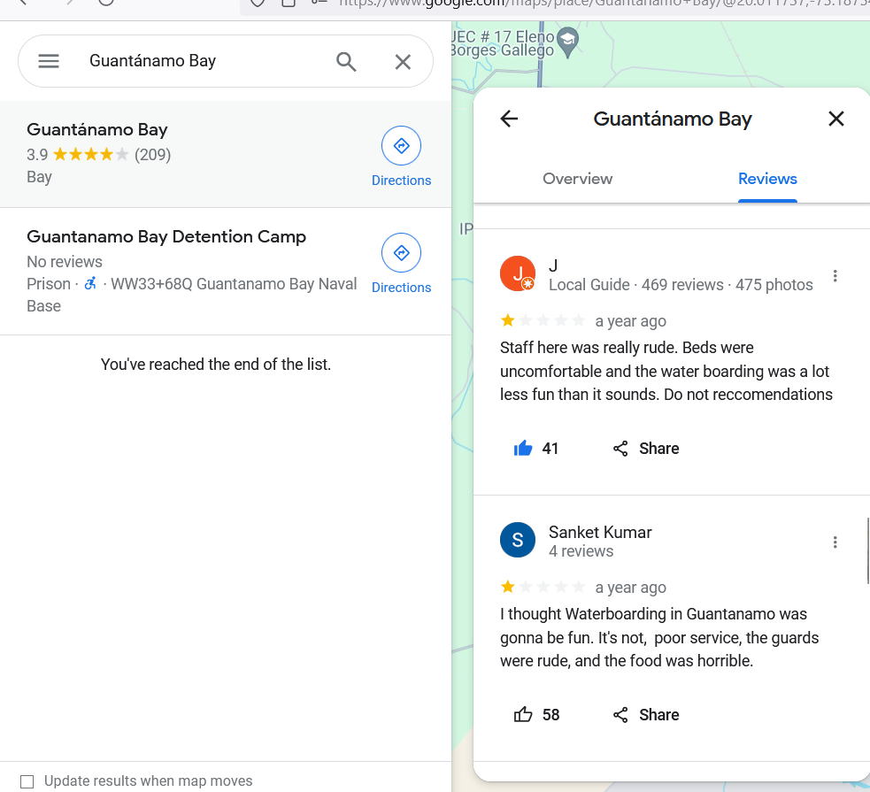The height and width of the screenshot is (792, 870).
Task: Click the browser address bar URL
Action: pos(604,4)
